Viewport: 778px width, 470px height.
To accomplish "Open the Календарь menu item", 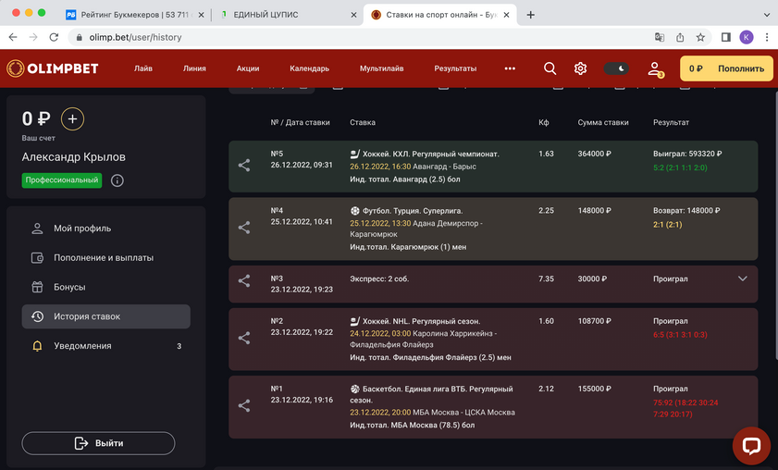I will pos(309,68).
